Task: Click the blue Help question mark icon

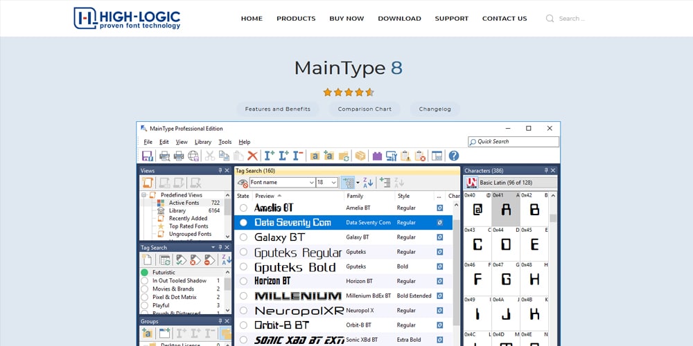Action: tap(454, 156)
